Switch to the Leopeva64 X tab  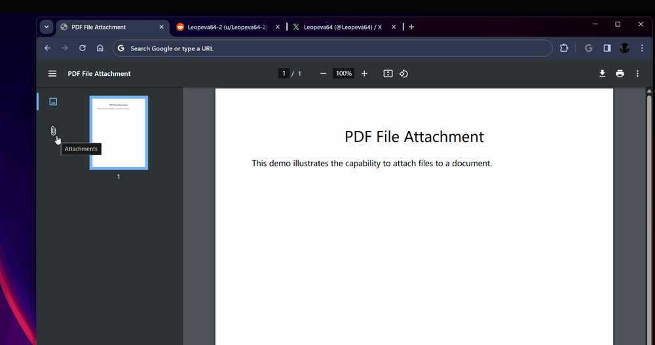342,27
